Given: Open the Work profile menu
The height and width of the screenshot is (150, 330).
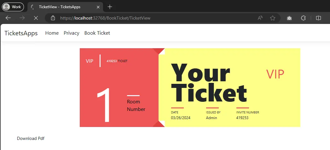Looking at the screenshot, I should point(13,7).
